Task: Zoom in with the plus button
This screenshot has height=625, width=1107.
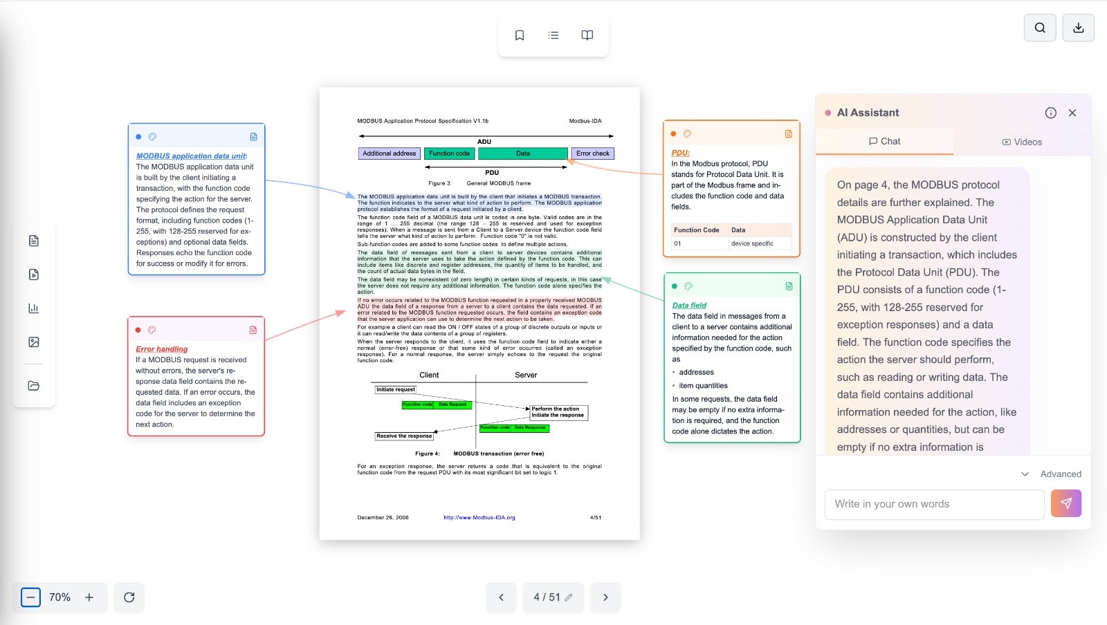Action: click(x=89, y=597)
